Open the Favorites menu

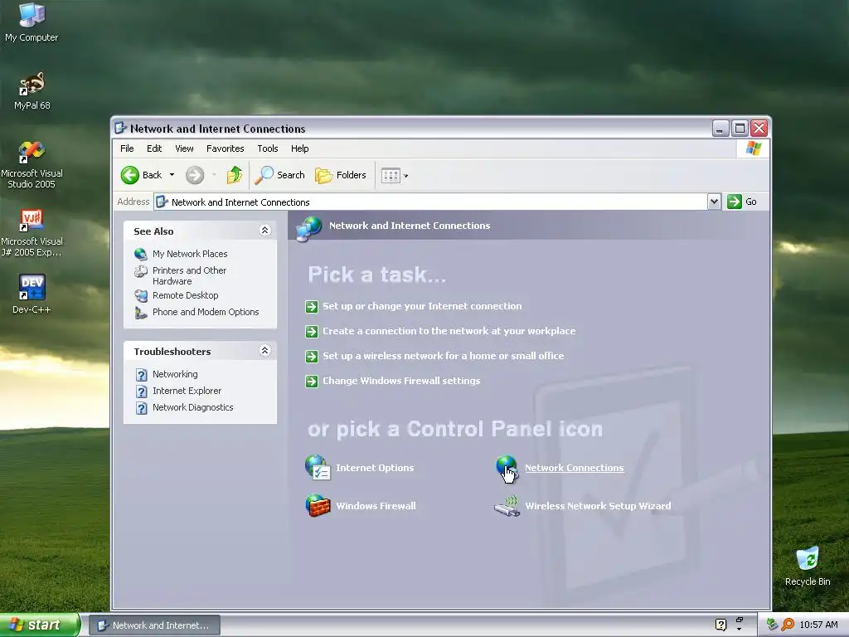(x=226, y=148)
